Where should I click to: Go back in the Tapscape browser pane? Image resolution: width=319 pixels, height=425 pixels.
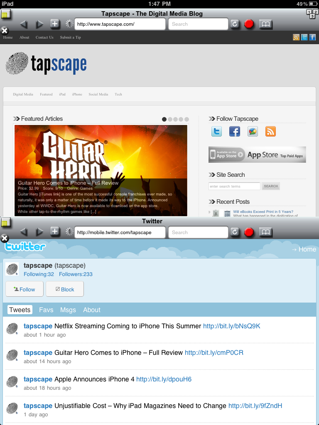[24, 24]
